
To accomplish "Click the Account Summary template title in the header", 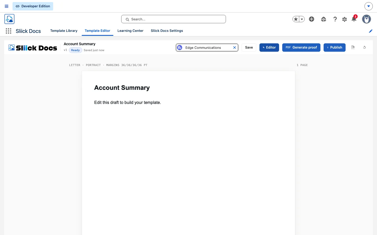I will pyautogui.click(x=80, y=44).
